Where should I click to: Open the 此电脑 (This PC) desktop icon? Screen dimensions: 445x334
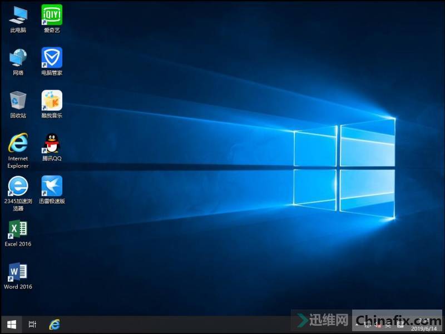tap(18, 19)
